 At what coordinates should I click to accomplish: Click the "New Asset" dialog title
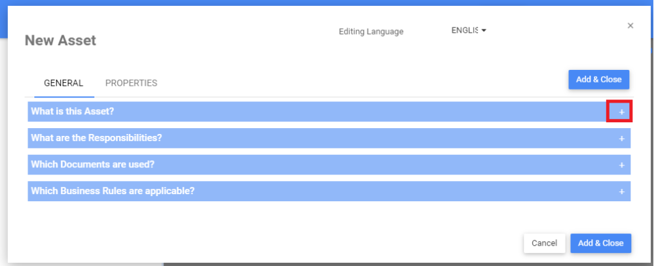pos(60,41)
